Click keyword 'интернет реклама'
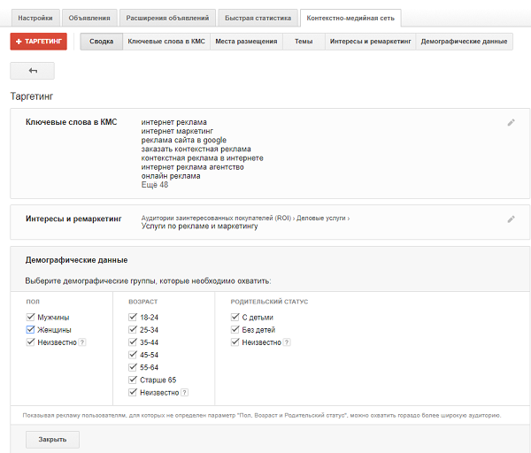This screenshot has width=531, height=453. (174, 122)
